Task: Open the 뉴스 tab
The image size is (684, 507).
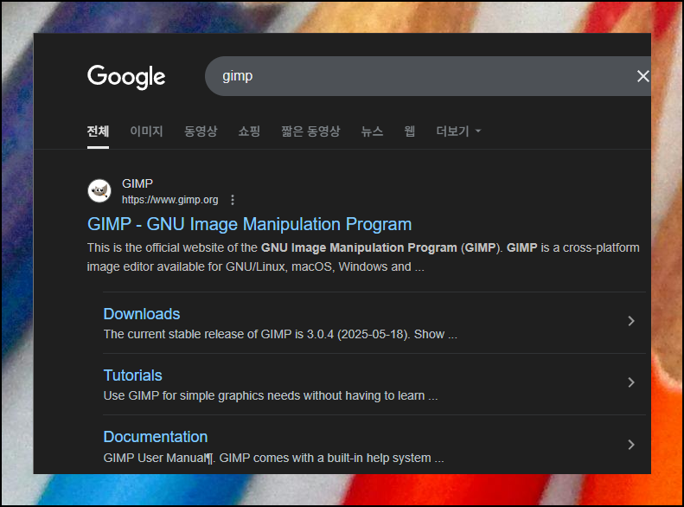Action: [372, 132]
